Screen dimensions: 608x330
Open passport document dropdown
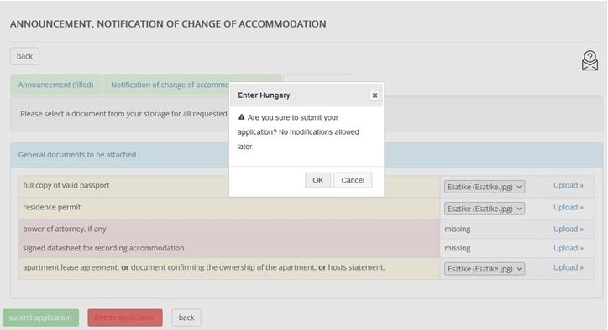[485, 187]
